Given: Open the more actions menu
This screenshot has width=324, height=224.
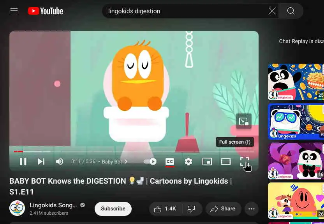Looking at the screenshot, I should 252,209.
